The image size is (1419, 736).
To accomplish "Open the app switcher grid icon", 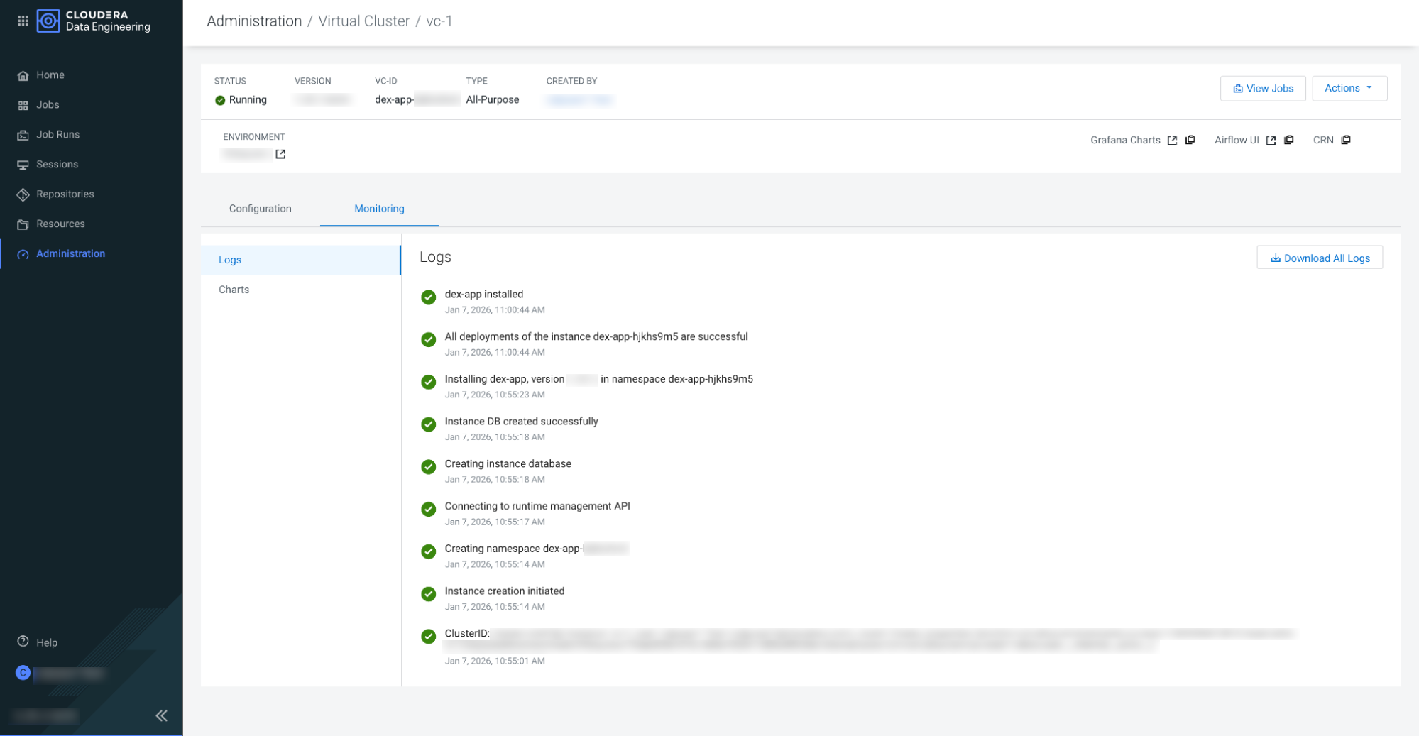I will pyautogui.click(x=23, y=21).
